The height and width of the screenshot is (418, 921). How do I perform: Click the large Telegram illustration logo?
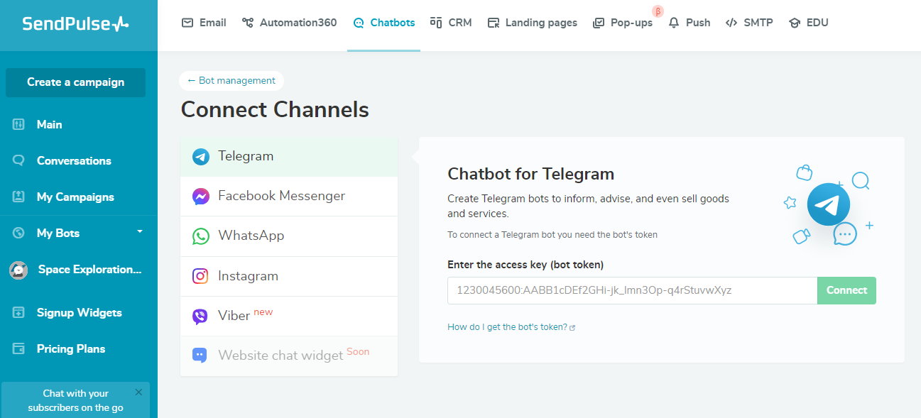tap(829, 204)
